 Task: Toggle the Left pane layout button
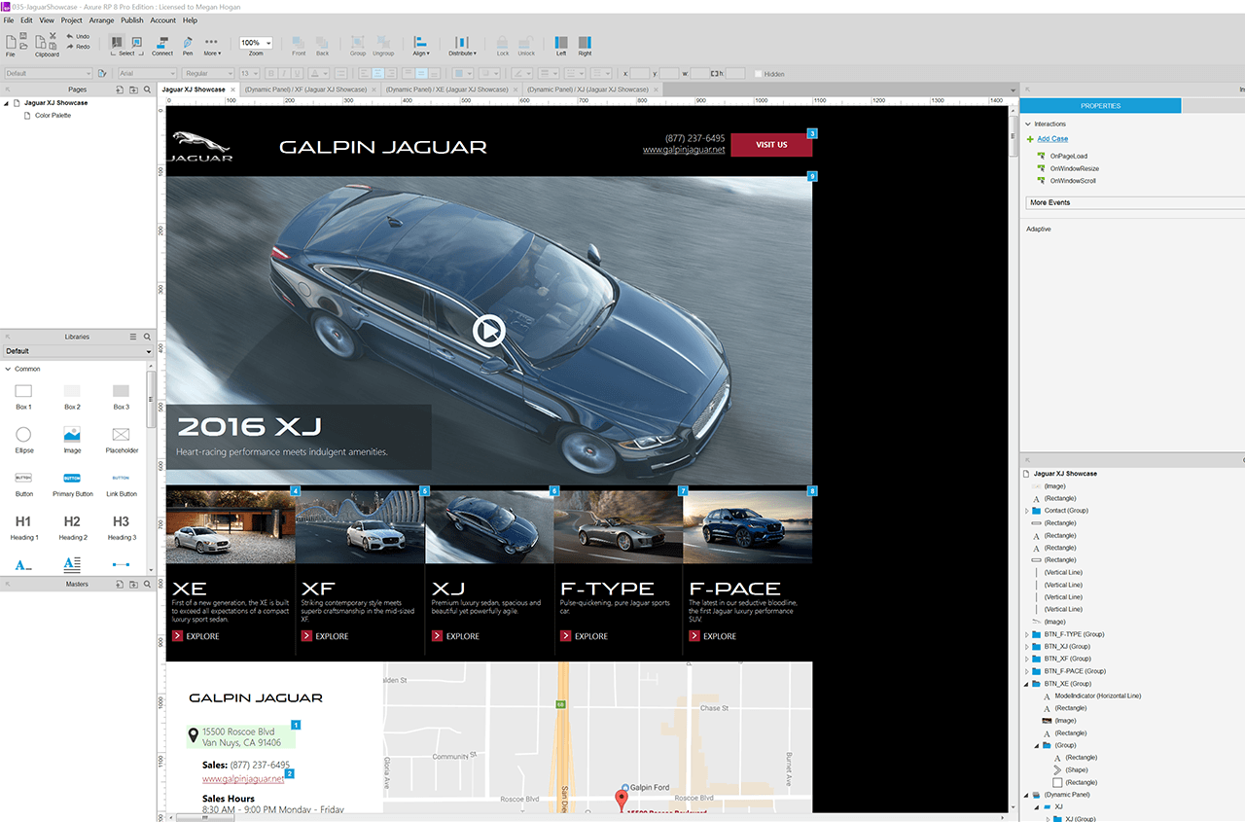tap(561, 44)
